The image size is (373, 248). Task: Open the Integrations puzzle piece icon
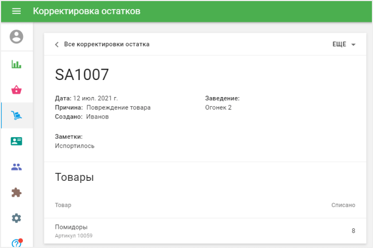pyautogui.click(x=17, y=193)
